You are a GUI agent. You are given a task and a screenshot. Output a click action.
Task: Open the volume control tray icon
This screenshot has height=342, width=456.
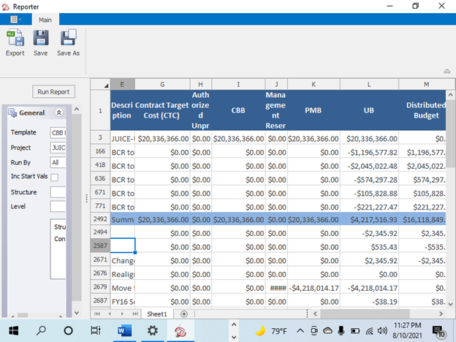[382, 330]
